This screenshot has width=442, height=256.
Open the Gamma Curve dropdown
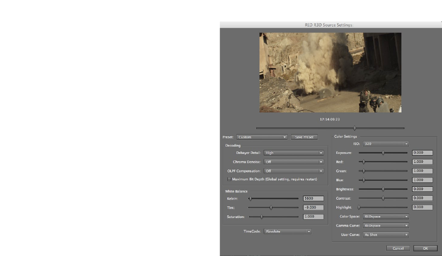(386, 226)
